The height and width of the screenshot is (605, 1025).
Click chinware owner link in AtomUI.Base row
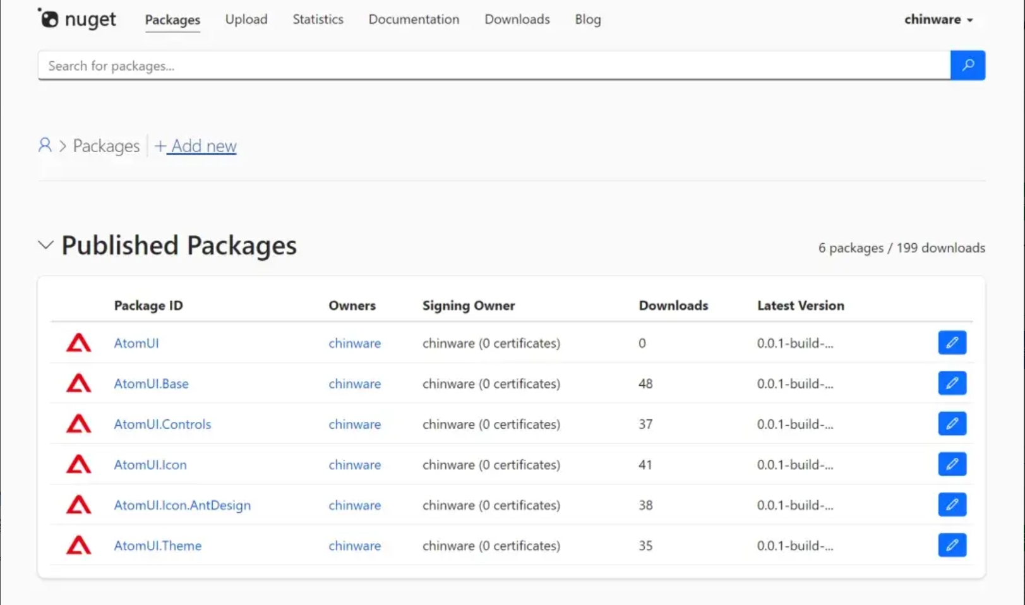(x=354, y=383)
